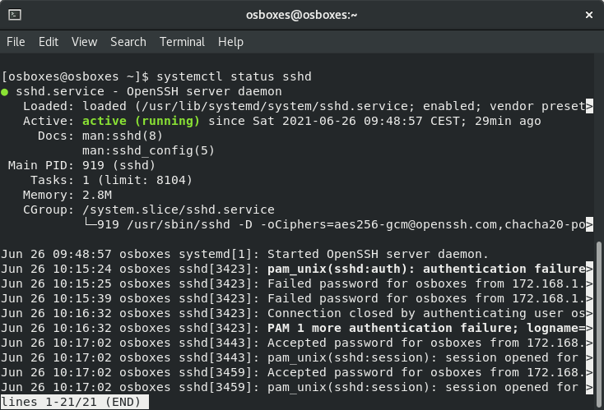Click the truncation marker on the Loaded line
This screenshot has width=604, height=410.
[588, 106]
